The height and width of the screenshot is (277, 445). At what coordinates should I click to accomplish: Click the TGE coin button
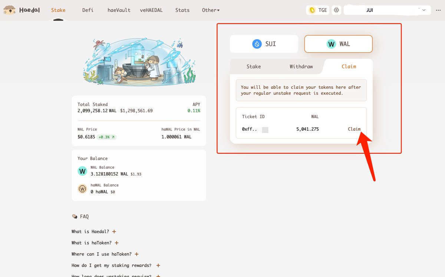318,10
